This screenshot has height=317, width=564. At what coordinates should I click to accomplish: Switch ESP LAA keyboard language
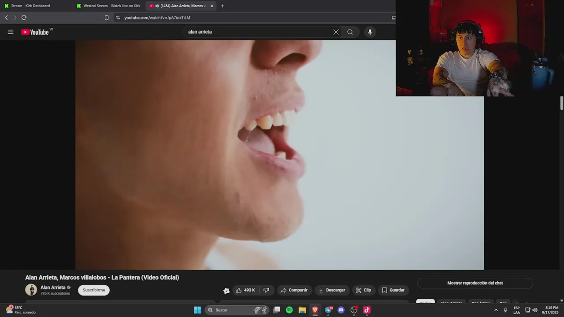(516, 310)
